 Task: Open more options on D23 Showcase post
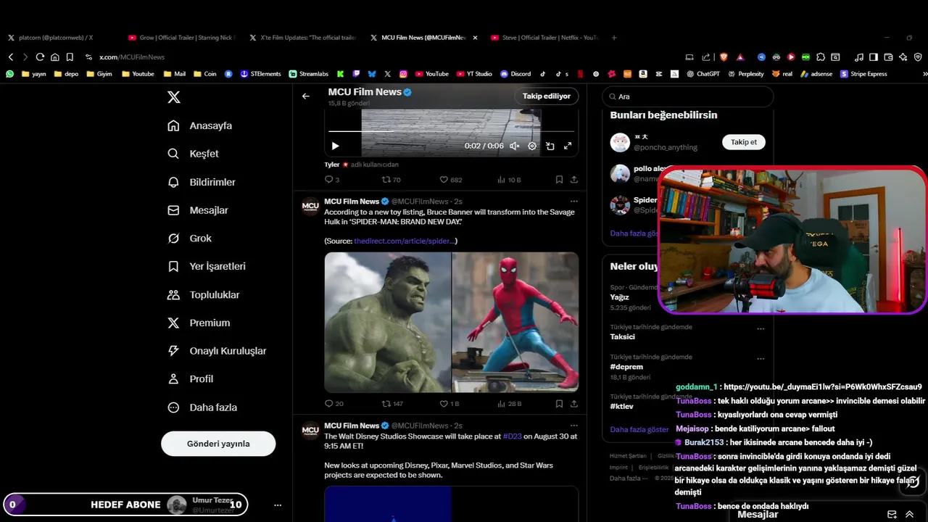[574, 426]
